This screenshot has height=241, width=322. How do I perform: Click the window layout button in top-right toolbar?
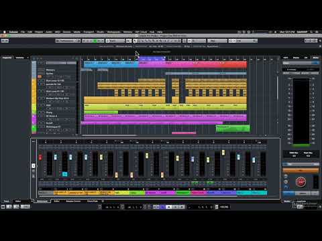(x=311, y=40)
